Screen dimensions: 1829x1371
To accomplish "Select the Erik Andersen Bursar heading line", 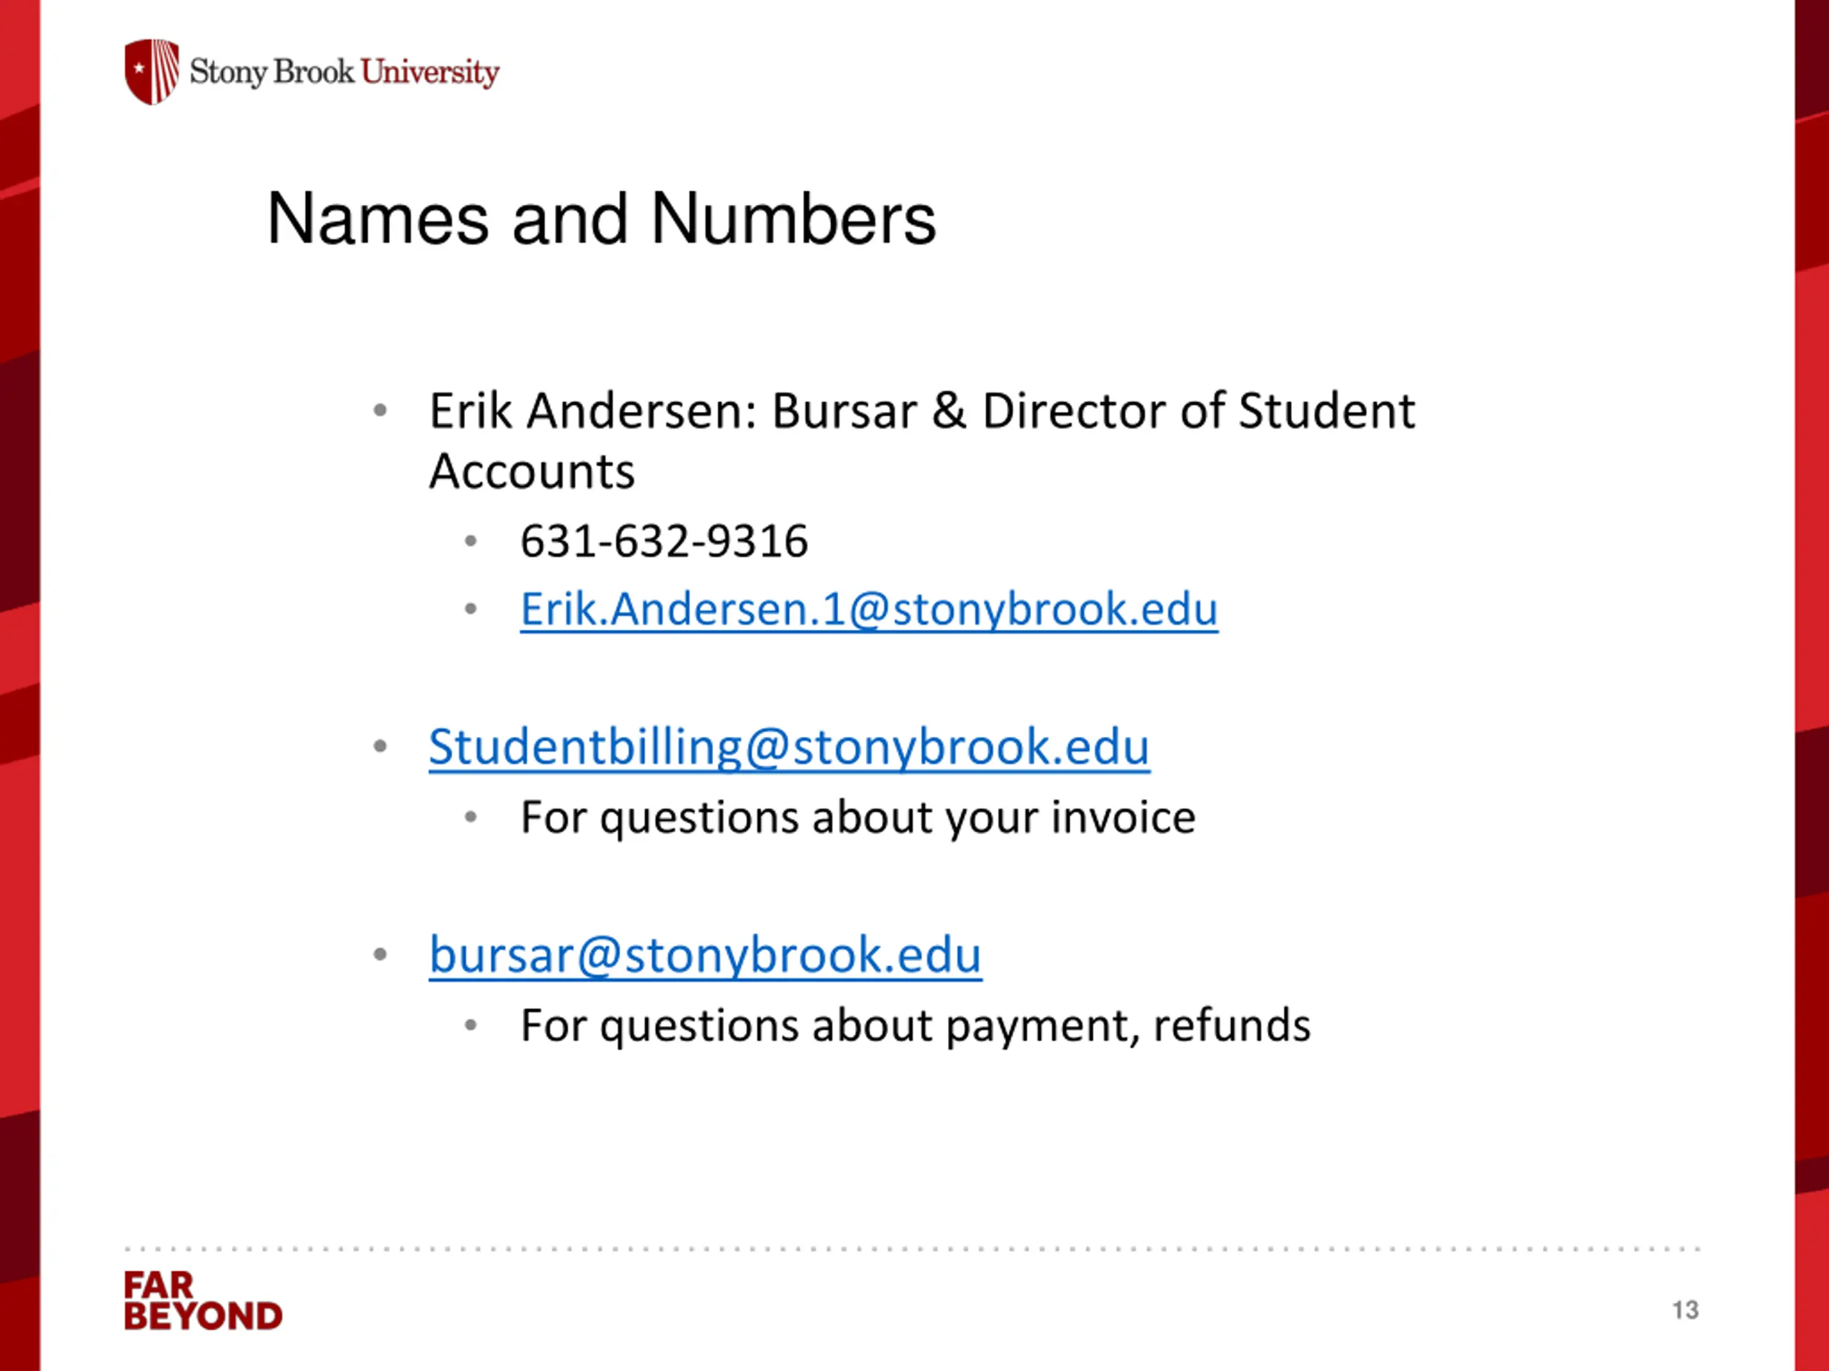I will [x=922, y=411].
